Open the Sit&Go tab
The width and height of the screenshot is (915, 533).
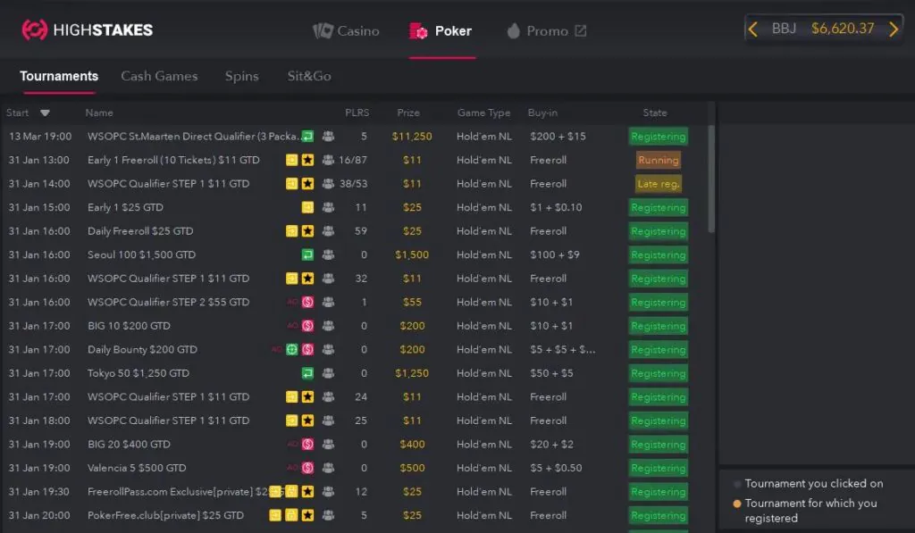click(x=309, y=76)
